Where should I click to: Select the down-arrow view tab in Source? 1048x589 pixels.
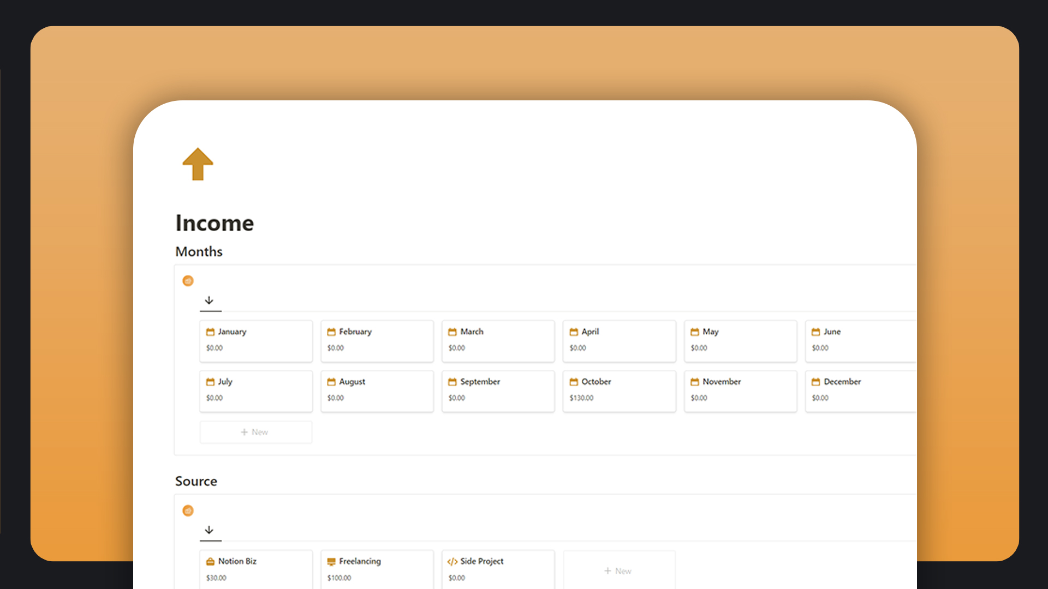point(209,530)
